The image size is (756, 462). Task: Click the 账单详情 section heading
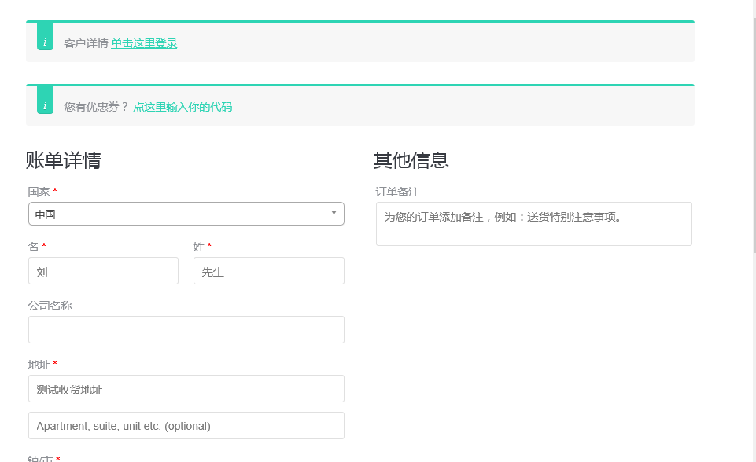[63, 161]
